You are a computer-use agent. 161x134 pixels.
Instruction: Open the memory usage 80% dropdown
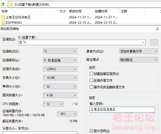pos(67,114)
